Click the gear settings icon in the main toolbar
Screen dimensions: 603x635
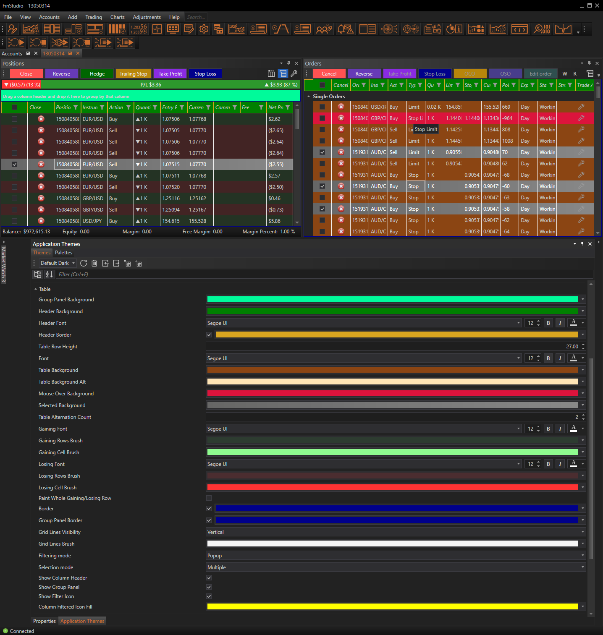[x=204, y=29]
